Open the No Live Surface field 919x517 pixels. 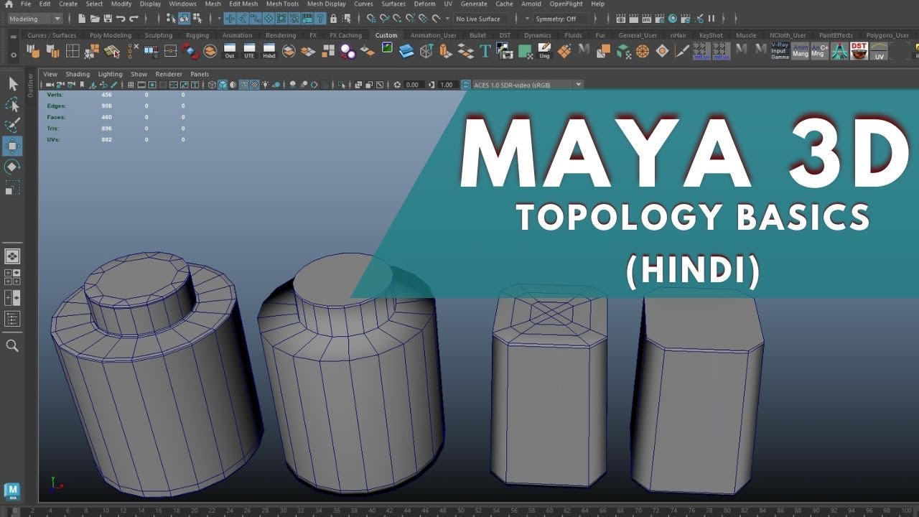pyautogui.click(x=481, y=19)
